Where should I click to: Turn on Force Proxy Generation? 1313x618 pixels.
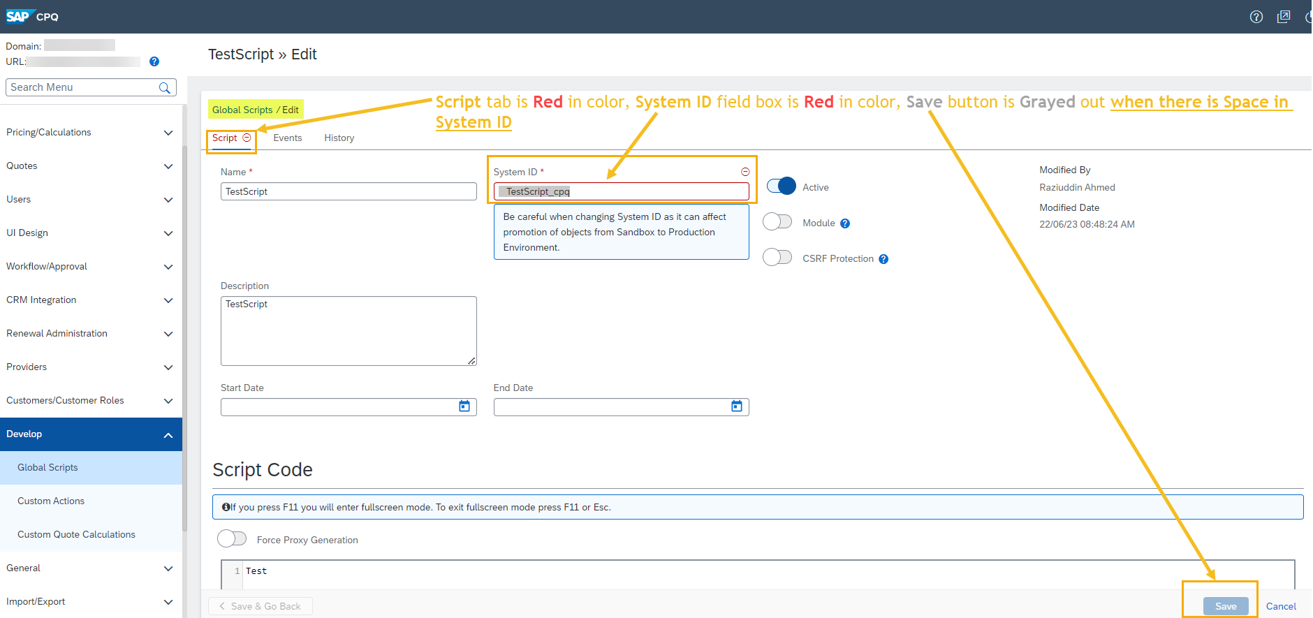click(x=232, y=538)
